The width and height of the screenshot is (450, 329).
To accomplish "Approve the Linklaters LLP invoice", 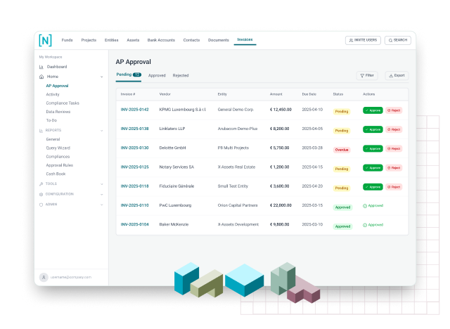I will [x=373, y=129].
